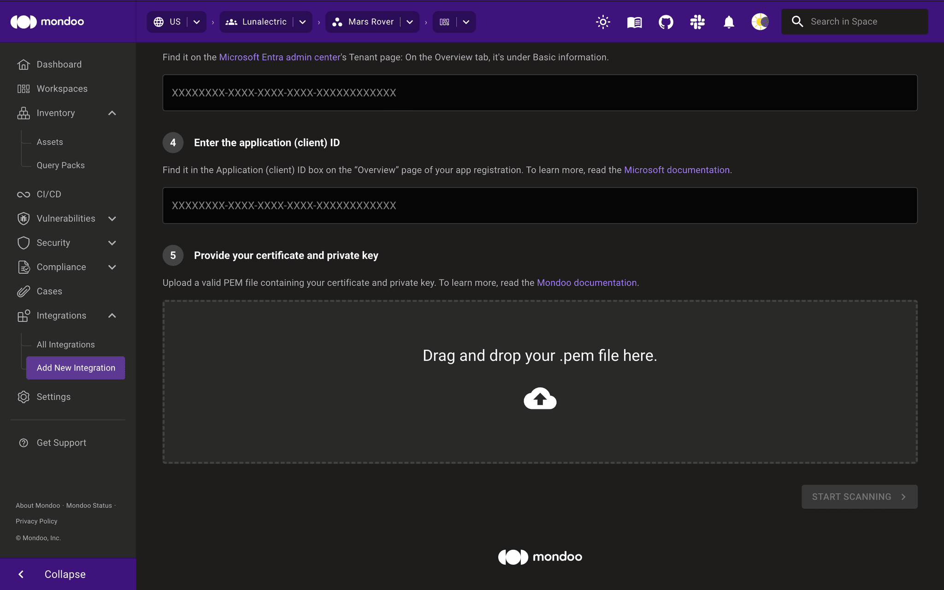Toggle light/dark theme sun icon
This screenshot has height=590, width=944.
pyautogui.click(x=603, y=22)
